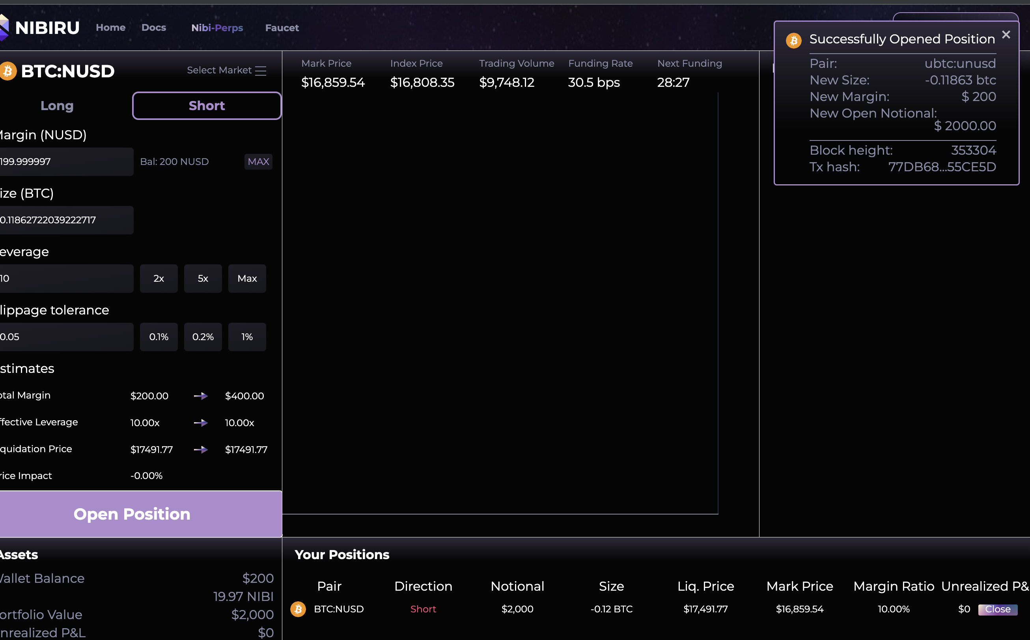The height and width of the screenshot is (640, 1030).
Task: Click the Liquidation Price estimate arrow icon
Action: (x=200, y=449)
